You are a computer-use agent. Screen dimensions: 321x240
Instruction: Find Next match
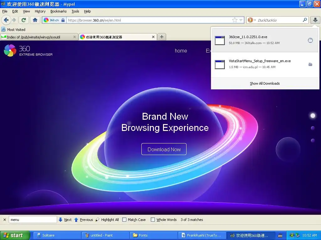point(65,220)
